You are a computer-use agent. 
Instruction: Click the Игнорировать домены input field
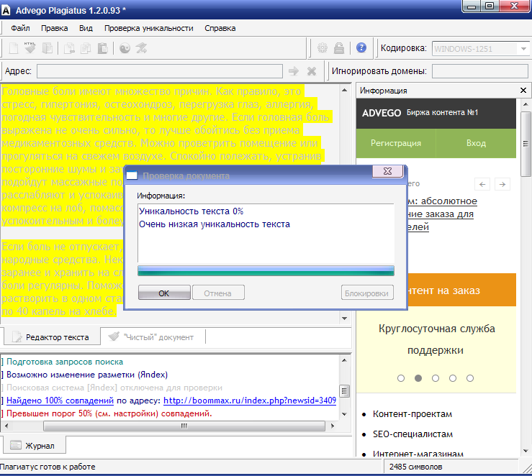pos(479,71)
